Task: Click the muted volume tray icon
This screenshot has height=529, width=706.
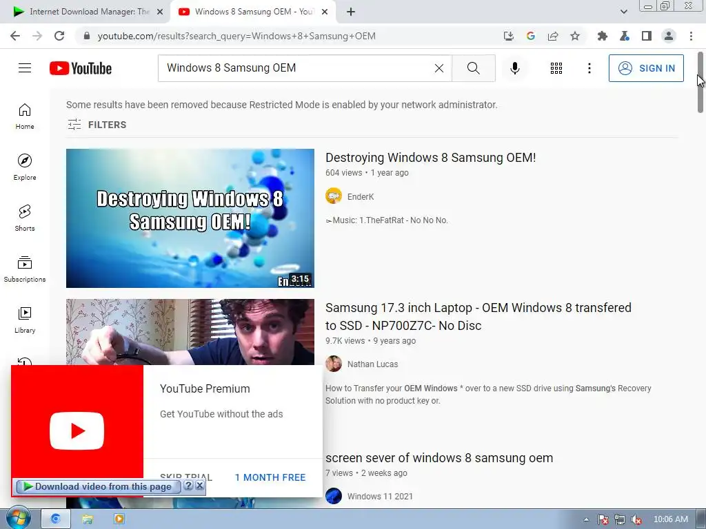Action: 636,519
